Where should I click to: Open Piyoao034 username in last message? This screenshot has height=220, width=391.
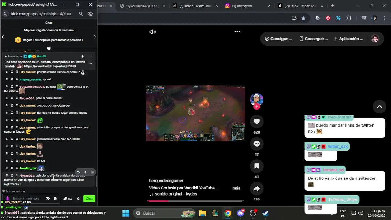pyautogui.click(x=27, y=176)
